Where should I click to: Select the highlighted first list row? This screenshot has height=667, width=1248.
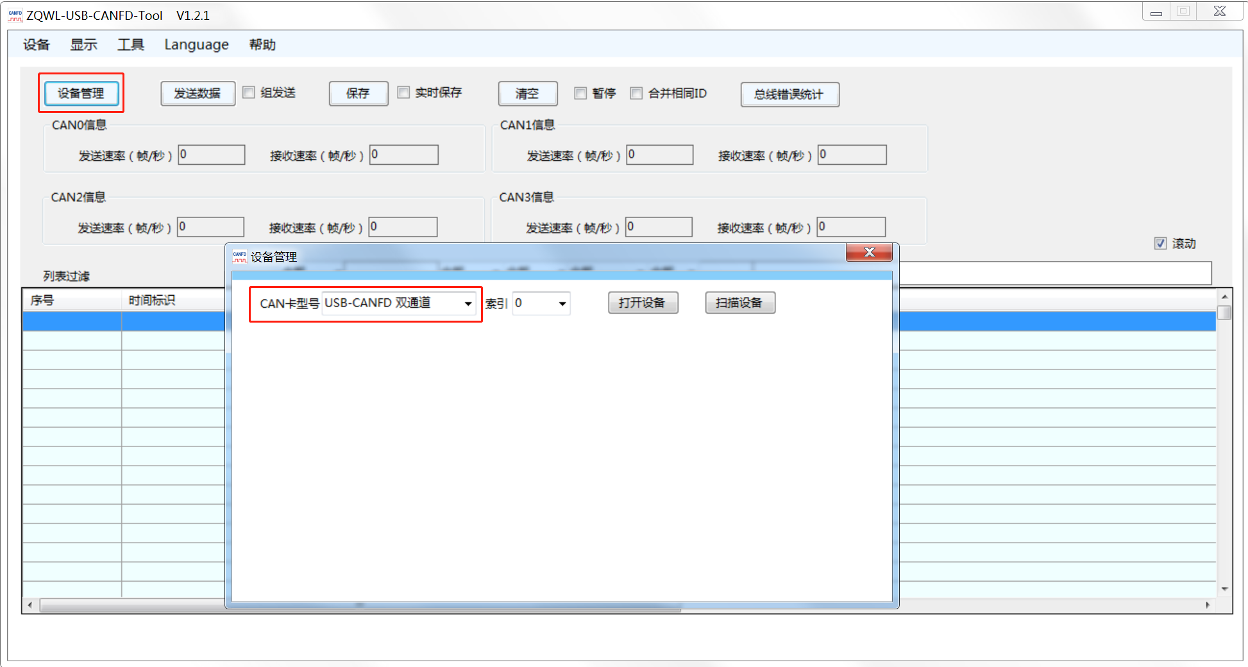pyautogui.click(x=619, y=321)
